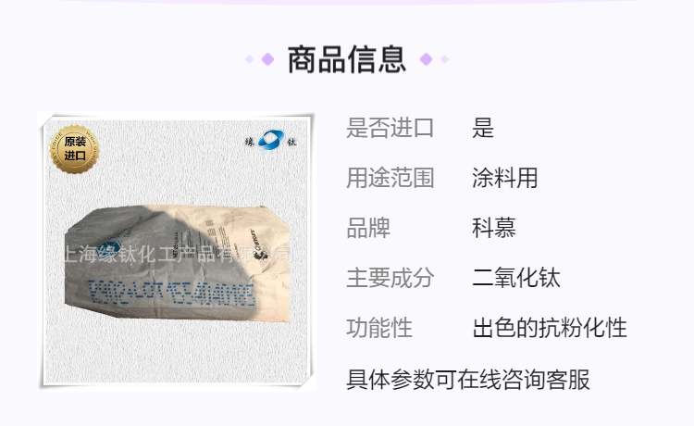
Task: Click the 商品信息 heading
Action: [347, 59]
